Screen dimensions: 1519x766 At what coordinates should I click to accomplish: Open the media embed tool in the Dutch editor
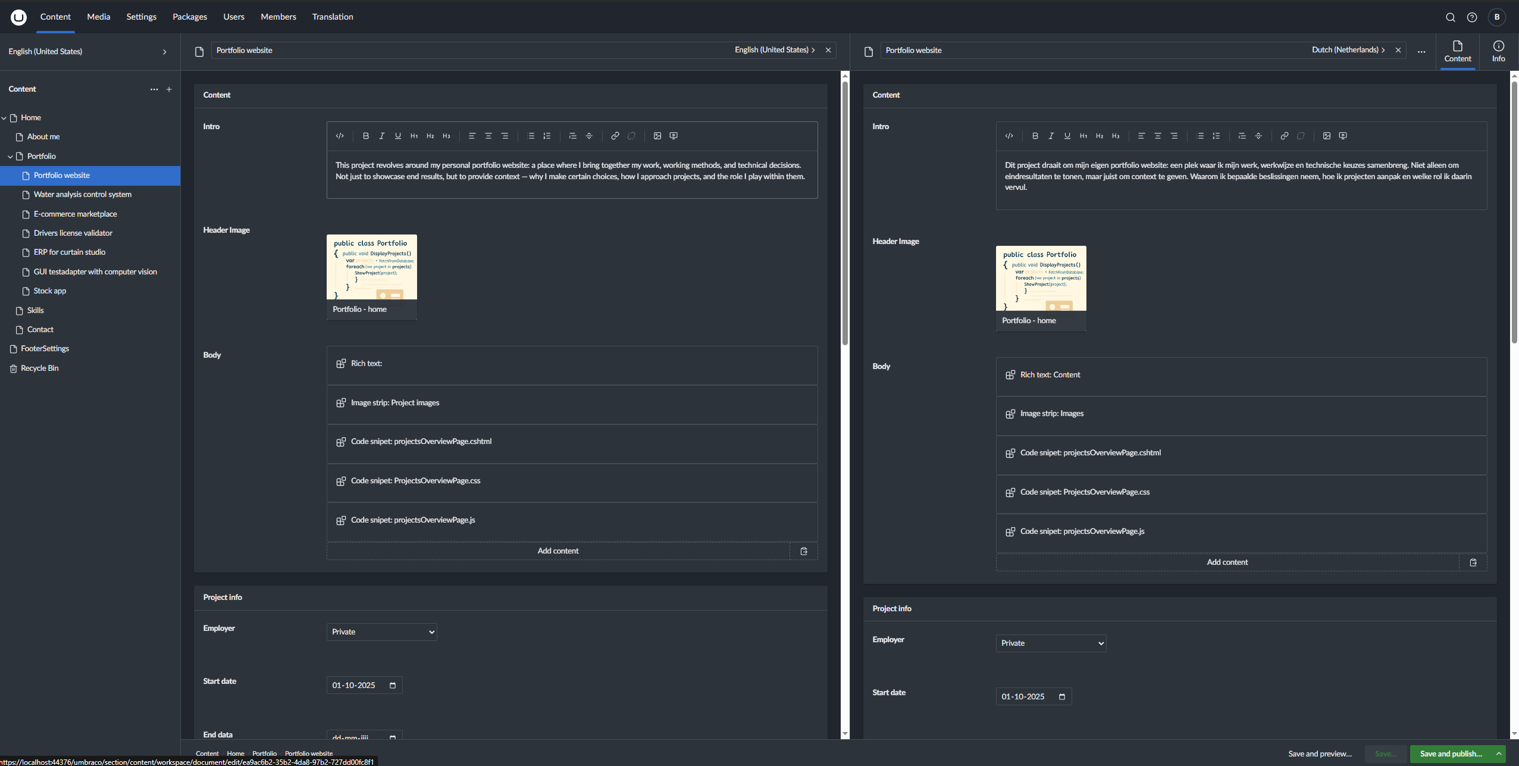[x=1343, y=136]
